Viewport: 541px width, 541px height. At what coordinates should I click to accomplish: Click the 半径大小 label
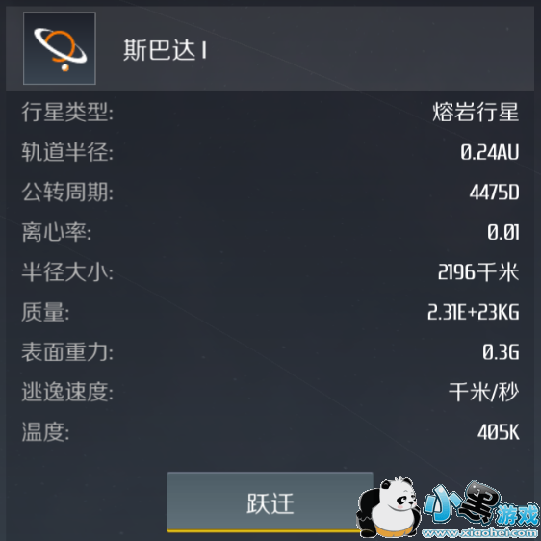tap(67, 271)
